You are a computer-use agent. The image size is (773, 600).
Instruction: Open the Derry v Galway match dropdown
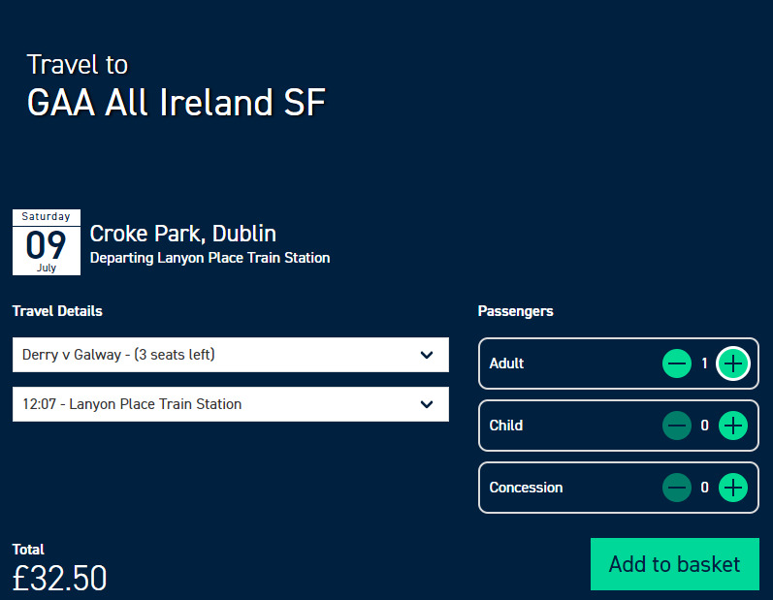[x=231, y=355]
